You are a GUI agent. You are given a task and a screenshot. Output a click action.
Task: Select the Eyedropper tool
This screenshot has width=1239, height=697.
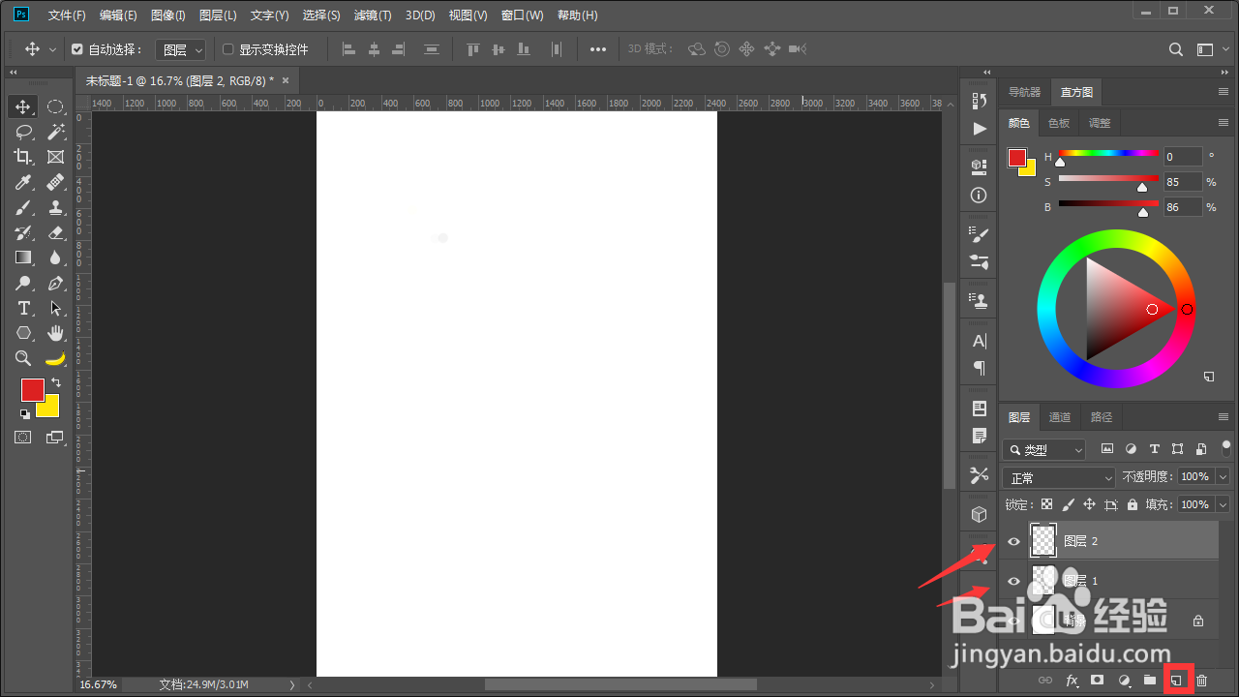click(23, 182)
